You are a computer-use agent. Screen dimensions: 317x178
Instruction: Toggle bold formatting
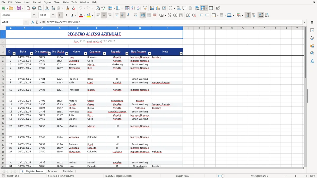pyautogui.click(x=61, y=15)
